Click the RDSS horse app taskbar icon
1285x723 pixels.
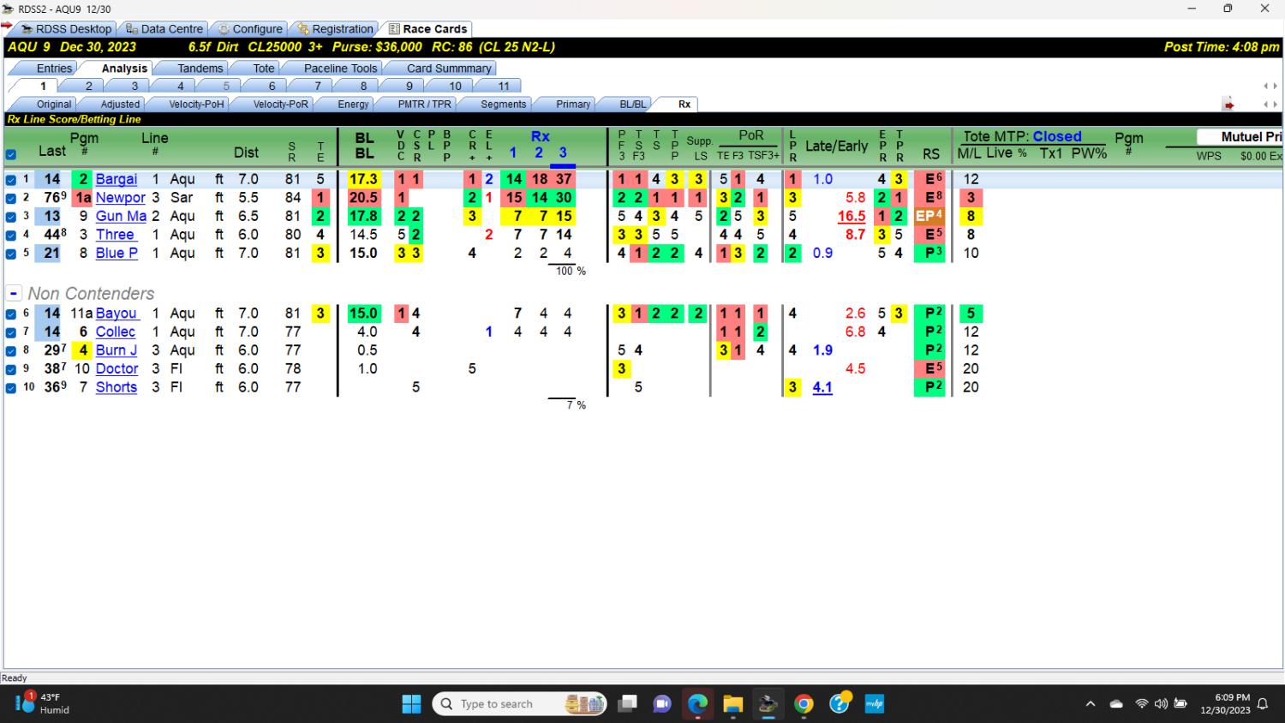768,704
